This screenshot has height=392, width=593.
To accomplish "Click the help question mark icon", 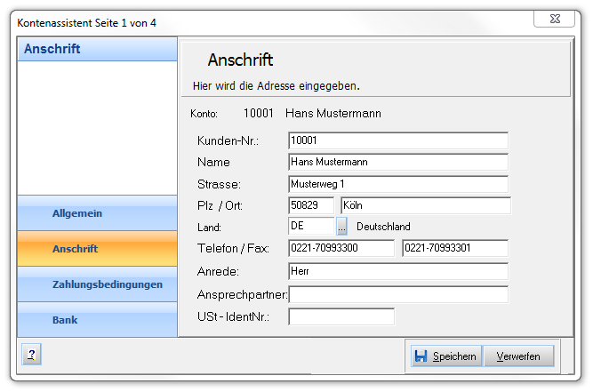I will [x=31, y=356].
